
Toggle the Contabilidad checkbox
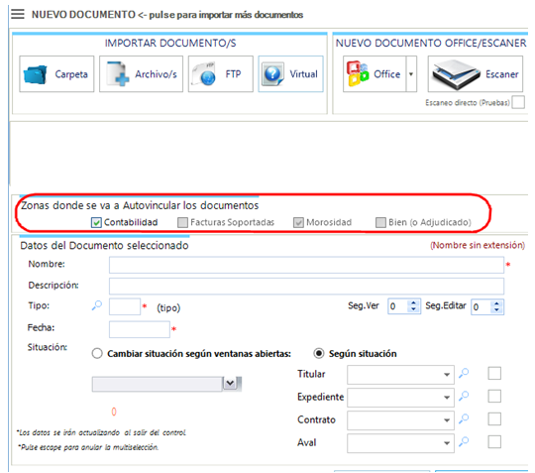click(x=96, y=223)
